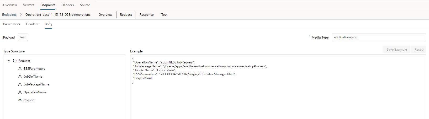The image size is (429, 119).
Task: Click the string type icon beside ESSParameters
Action: pyautogui.click(x=20, y=69)
